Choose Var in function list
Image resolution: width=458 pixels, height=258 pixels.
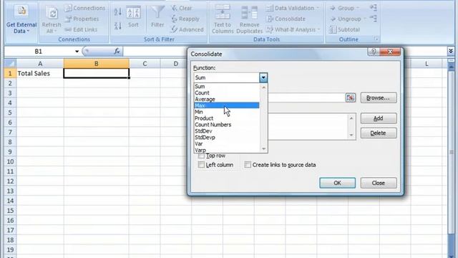pos(227,143)
